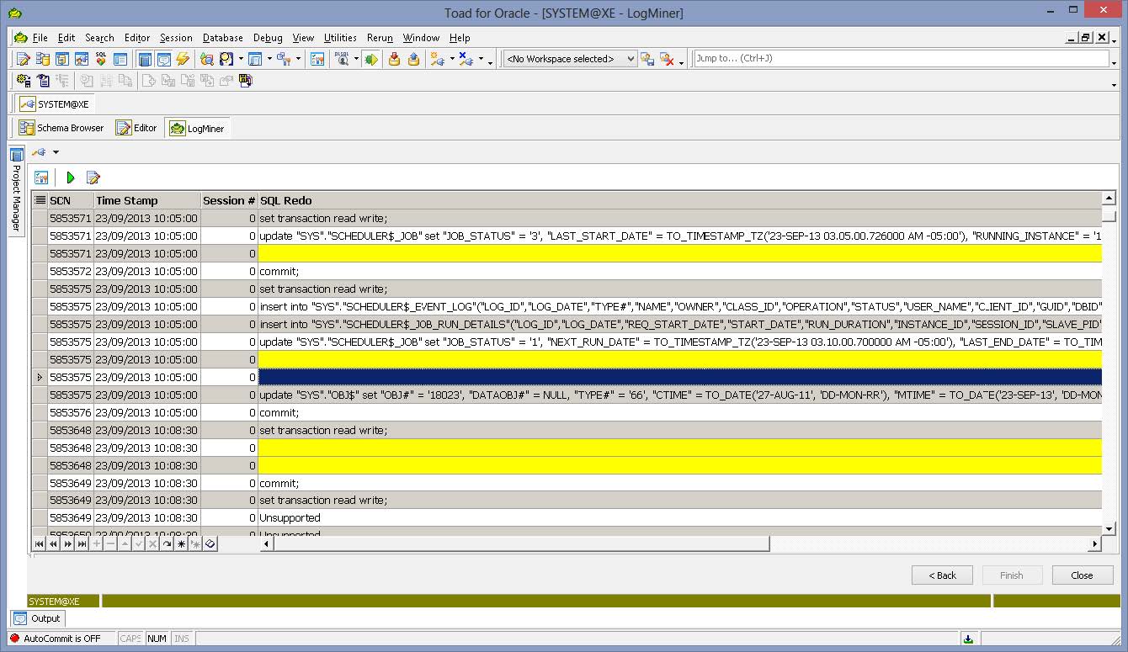Click the filter eraser navigator icon

click(210, 544)
